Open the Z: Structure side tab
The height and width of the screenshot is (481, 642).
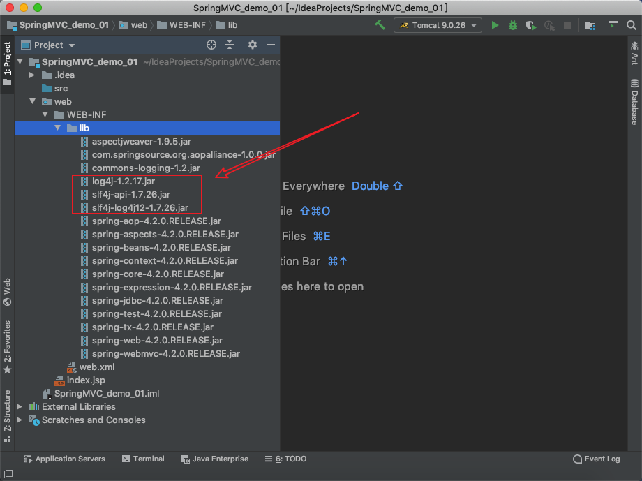pyautogui.click(x=7, y=416)
